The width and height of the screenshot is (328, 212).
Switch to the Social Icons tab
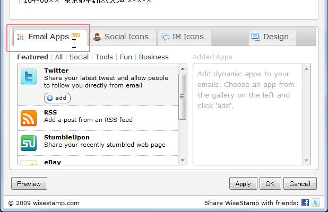pos(123,38)
